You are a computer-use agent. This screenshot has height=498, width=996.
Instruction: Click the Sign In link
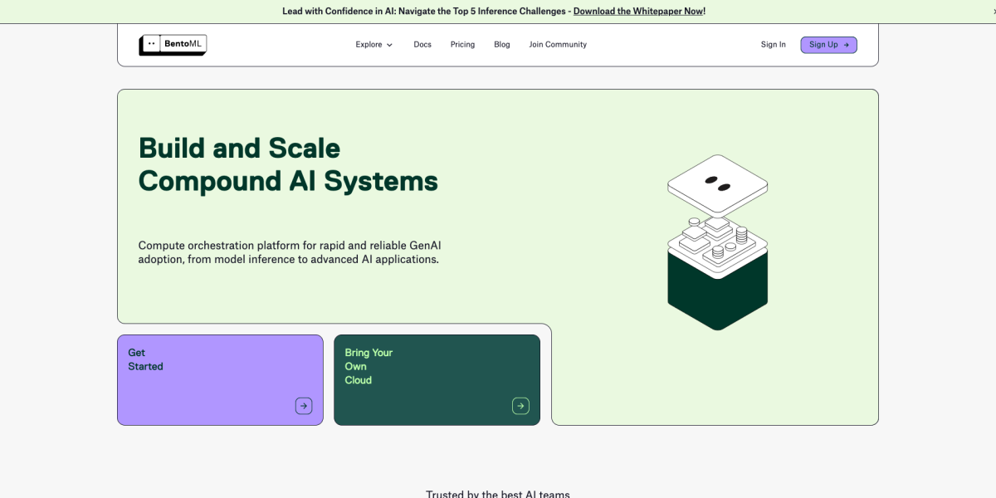coord(773,45)
